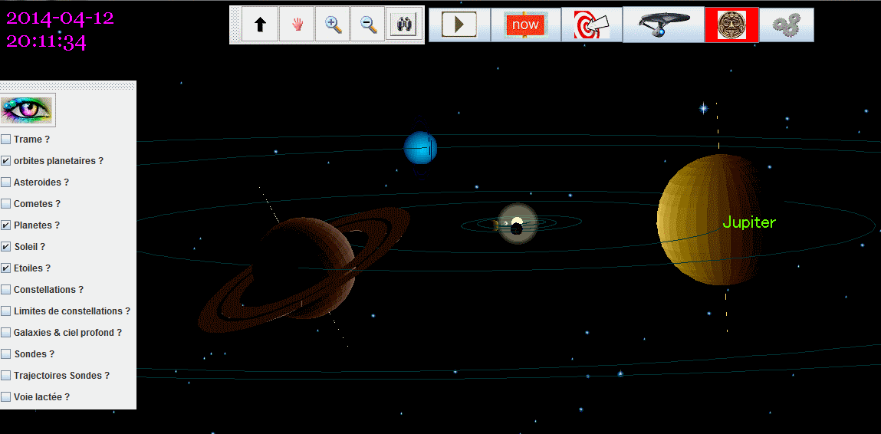The width and height of the screenshot is (881, 434).
Task: Click the colorful eye display icon
Action: pyautogui.click(x=26, y=110)
